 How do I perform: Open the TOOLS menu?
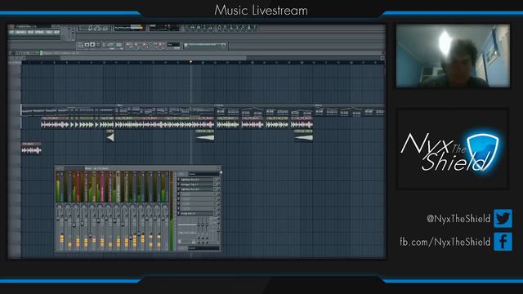tap(49, 32)
